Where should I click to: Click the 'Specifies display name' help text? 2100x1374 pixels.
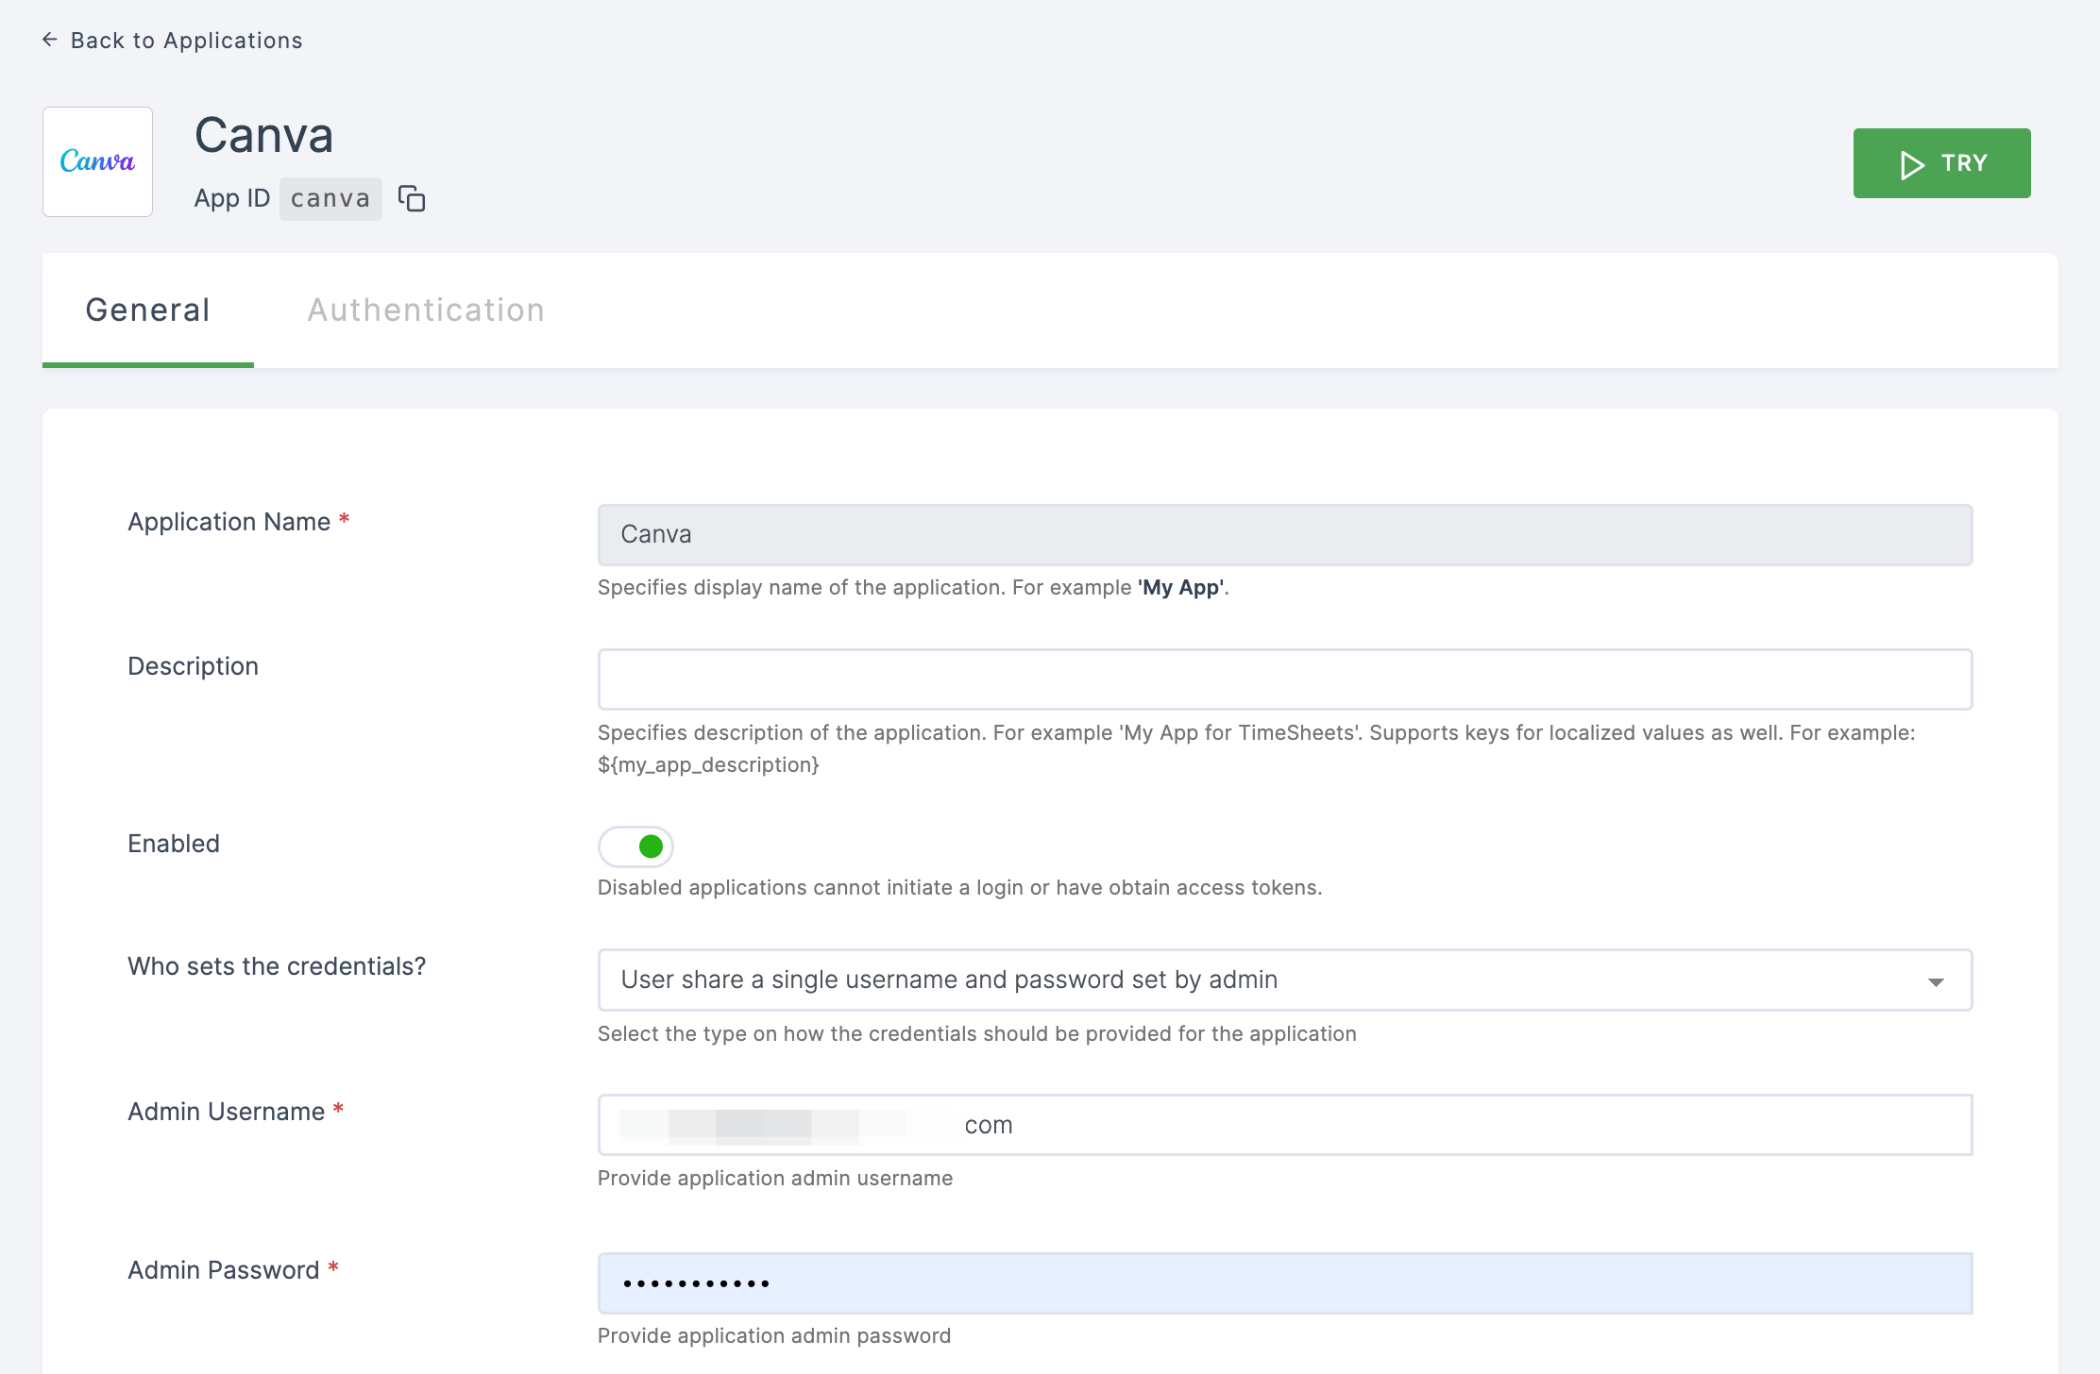coord(913,588)
